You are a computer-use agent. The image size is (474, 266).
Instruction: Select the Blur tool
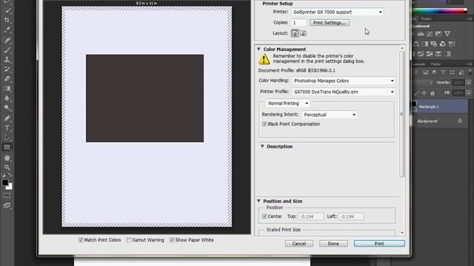coord(7,98)
